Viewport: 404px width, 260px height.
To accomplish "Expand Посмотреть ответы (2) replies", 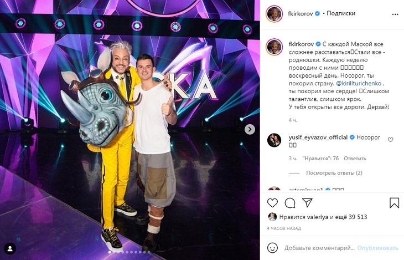I will coord(334,173).
